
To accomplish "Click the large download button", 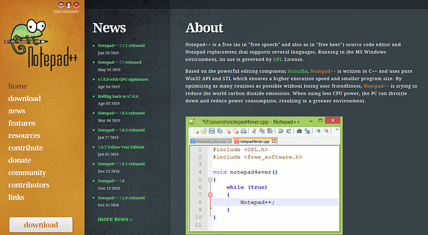I will 41,225.
